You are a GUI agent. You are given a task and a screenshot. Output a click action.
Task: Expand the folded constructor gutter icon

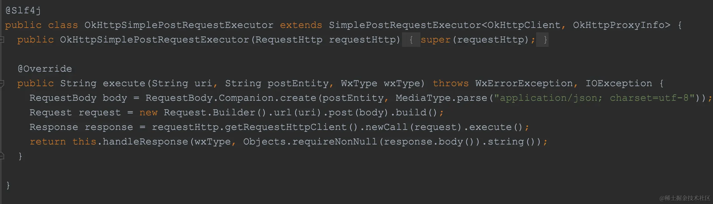(2, 40)
